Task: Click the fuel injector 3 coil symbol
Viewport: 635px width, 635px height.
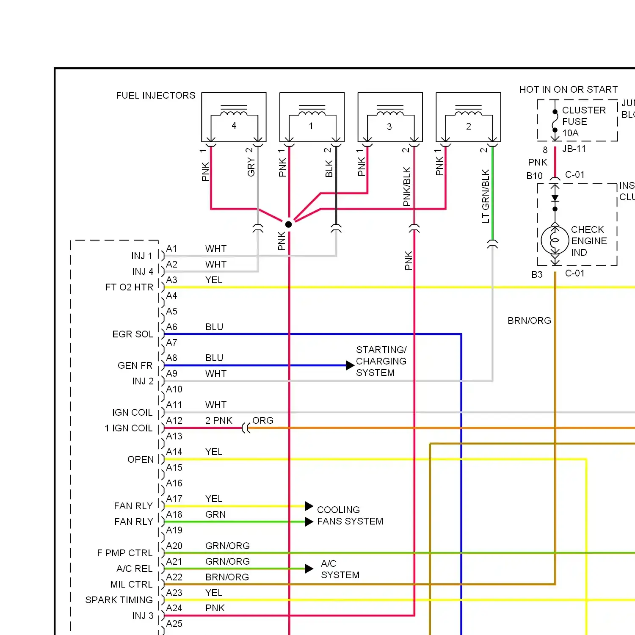Action: pos(390,111)
